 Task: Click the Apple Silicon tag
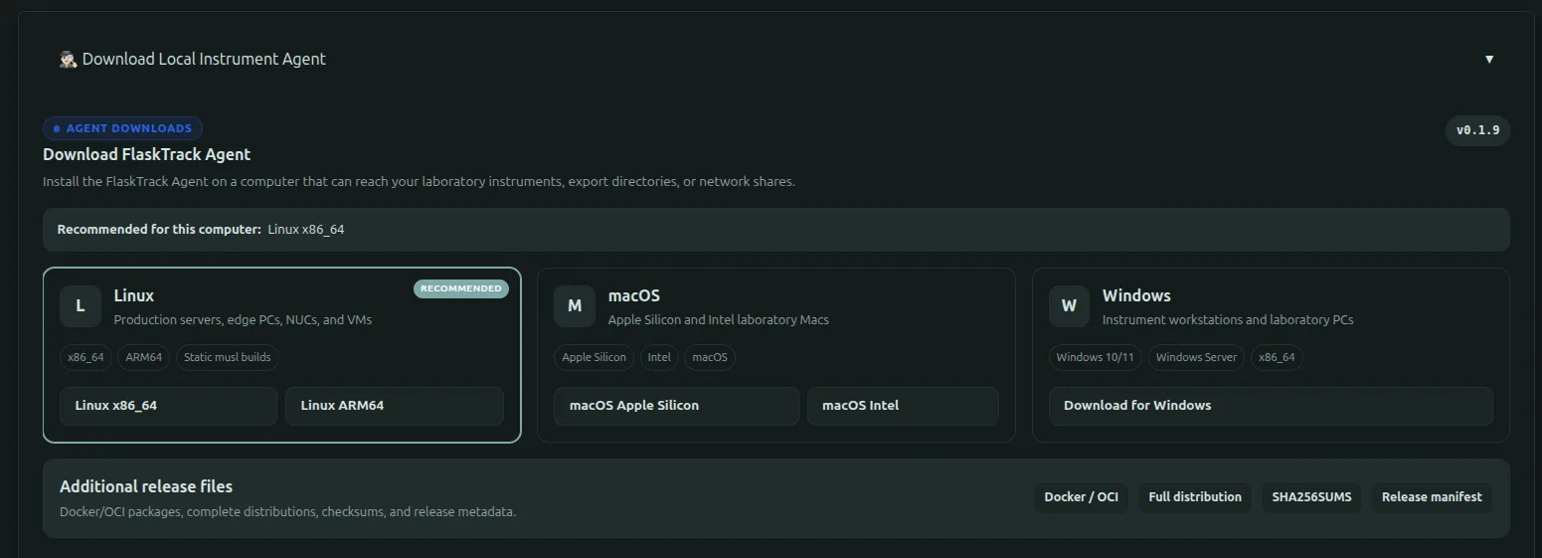[x=595, y=358]
